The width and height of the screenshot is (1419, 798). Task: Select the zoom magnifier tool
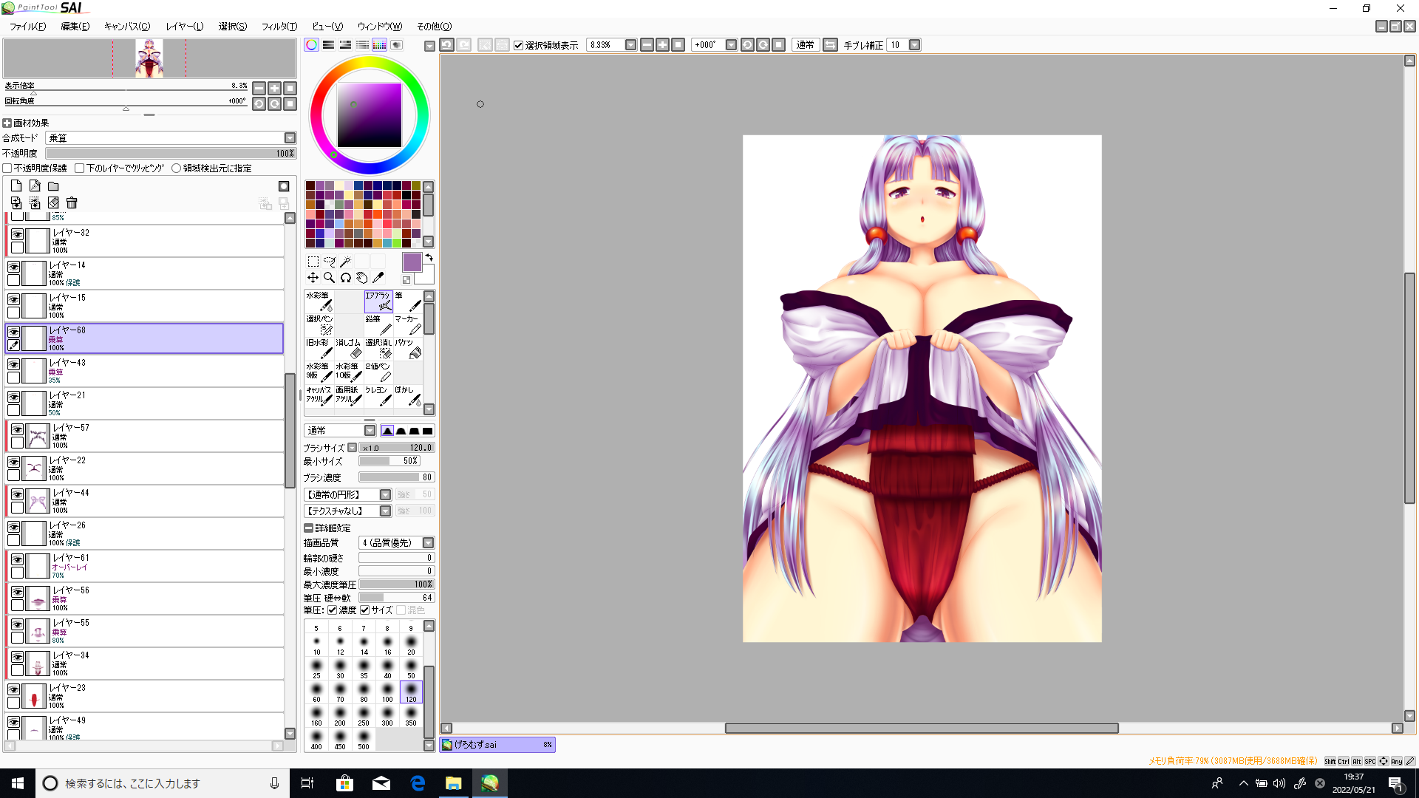click(330, 278)
